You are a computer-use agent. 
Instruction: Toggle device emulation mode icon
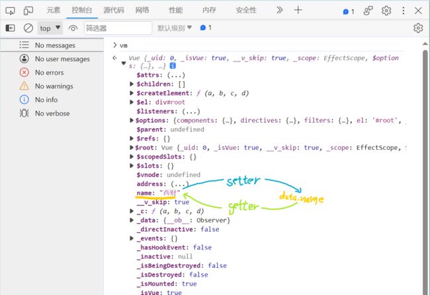[28, 11]
